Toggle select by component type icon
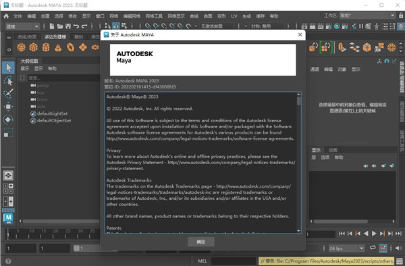 124,26
